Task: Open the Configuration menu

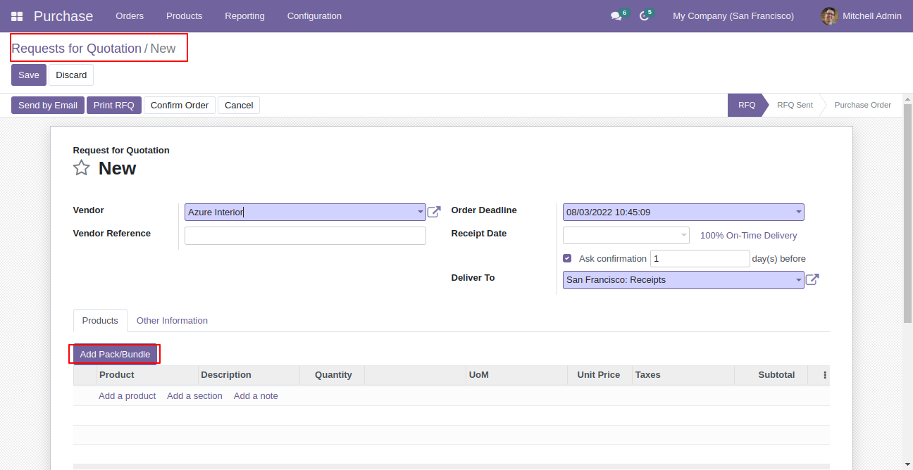Action: [314, 16]
